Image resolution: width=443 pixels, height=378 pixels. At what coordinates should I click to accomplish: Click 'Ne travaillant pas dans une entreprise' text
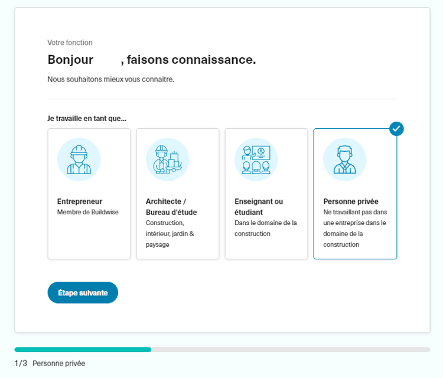click(354, 228)
